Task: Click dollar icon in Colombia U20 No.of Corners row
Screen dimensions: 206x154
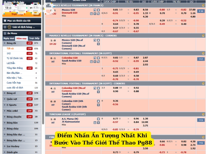Action: 98,92
